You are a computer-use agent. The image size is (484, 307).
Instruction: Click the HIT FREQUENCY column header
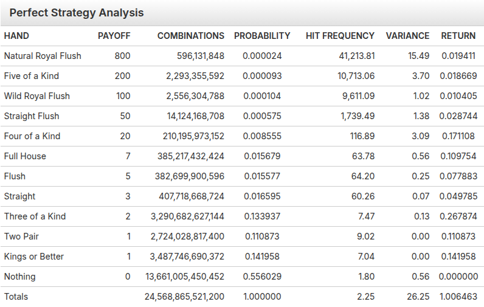[x=340, y=36]
